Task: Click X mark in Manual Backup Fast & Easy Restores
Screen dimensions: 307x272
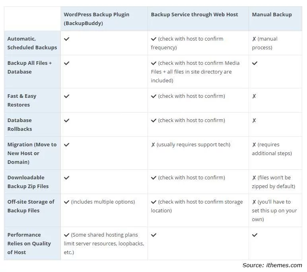Action: coord(254,96)
